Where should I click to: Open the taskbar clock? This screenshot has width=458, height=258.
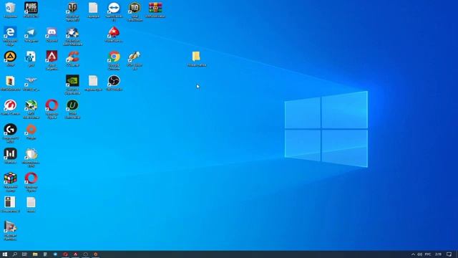pos(438,254)
